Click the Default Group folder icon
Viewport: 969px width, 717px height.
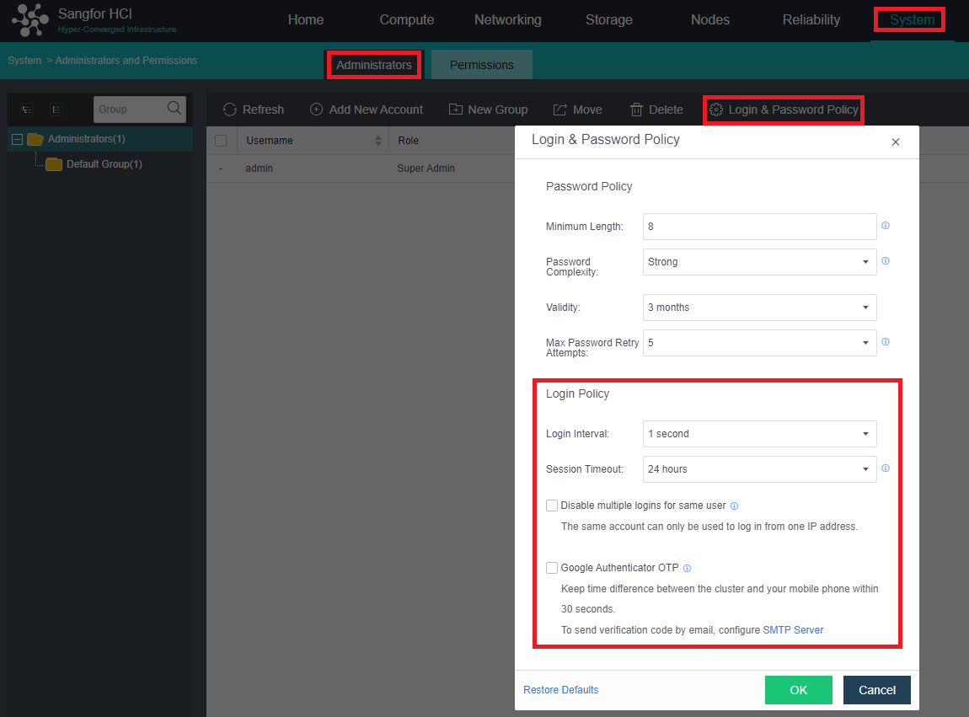(x=55, y=163)
